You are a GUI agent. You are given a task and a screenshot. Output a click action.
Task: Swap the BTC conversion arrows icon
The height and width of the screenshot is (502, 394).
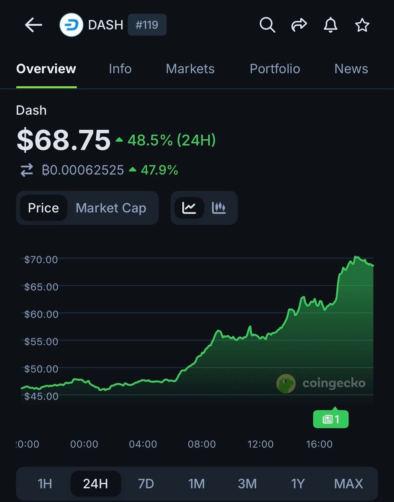(x=27, y=170)
